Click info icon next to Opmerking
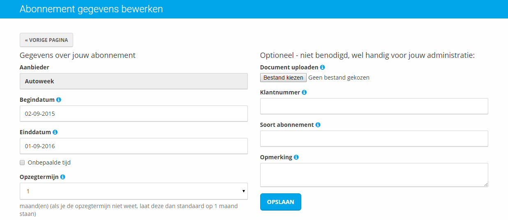 coord(296,157)
